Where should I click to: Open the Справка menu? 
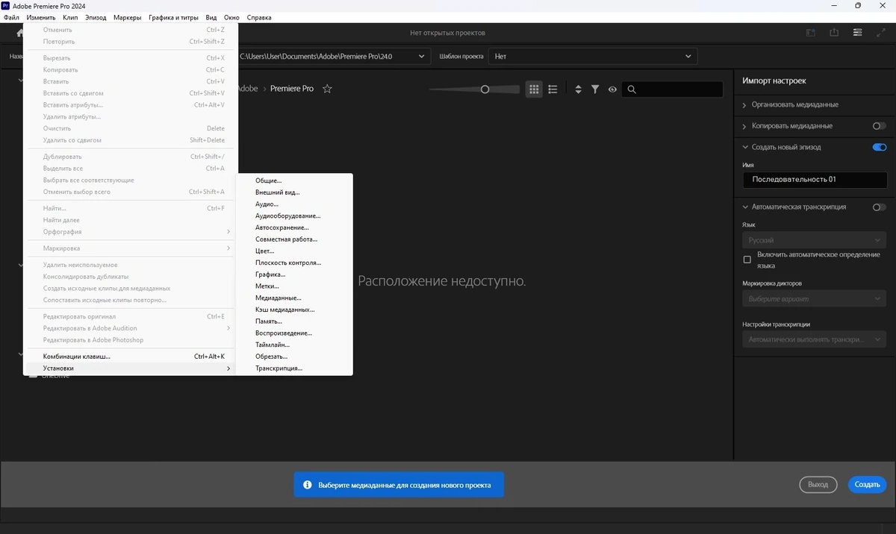click(259, 17)
